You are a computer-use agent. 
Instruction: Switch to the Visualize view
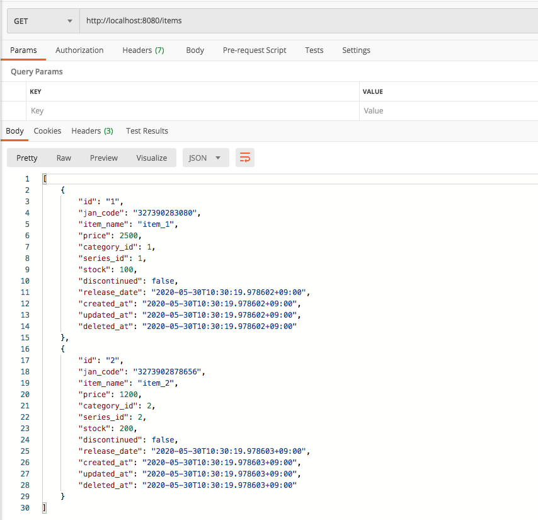point(152,158)
